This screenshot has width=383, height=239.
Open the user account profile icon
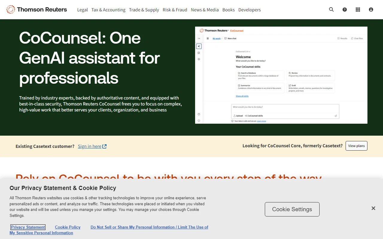pos(371,10)
